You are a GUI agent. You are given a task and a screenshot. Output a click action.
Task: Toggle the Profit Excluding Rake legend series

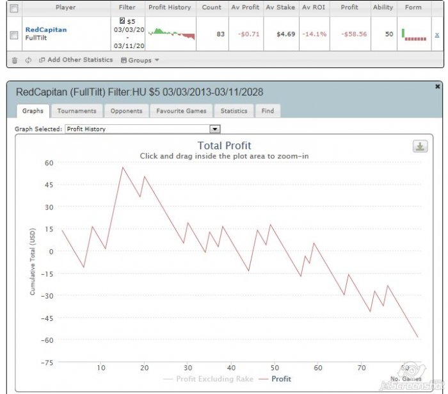[x=209, y=379]
